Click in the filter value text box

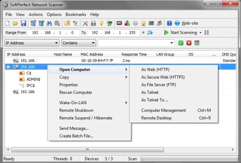coord(134,43)
